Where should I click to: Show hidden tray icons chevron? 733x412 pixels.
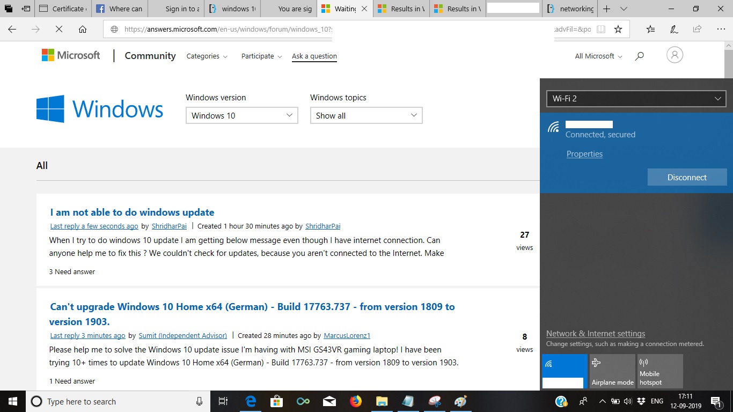click(x=602, y=401)
